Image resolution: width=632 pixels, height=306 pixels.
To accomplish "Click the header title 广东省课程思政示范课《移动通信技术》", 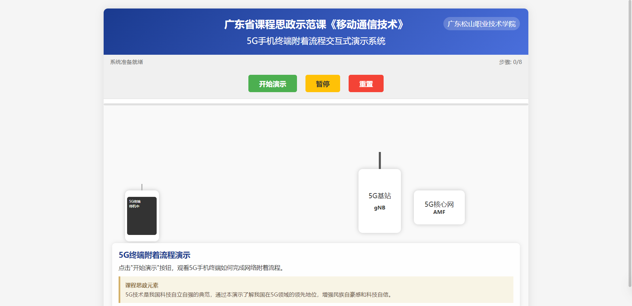I will (x=314, y=24).
